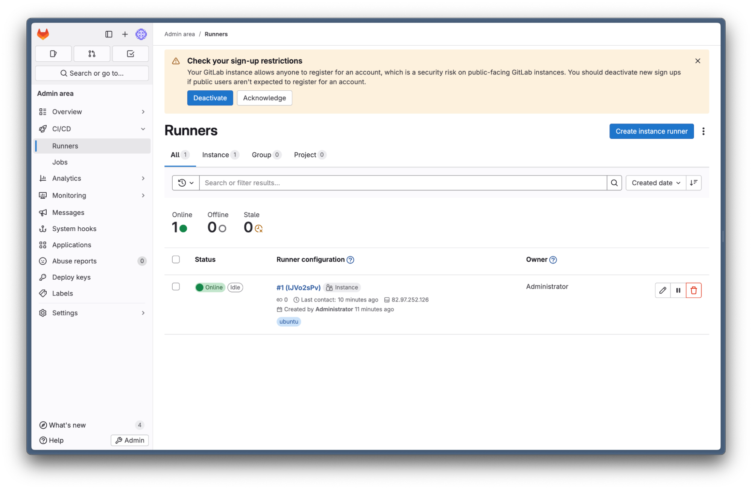Click the Idle status badge
752x490 pixels.
pos(235,288)
